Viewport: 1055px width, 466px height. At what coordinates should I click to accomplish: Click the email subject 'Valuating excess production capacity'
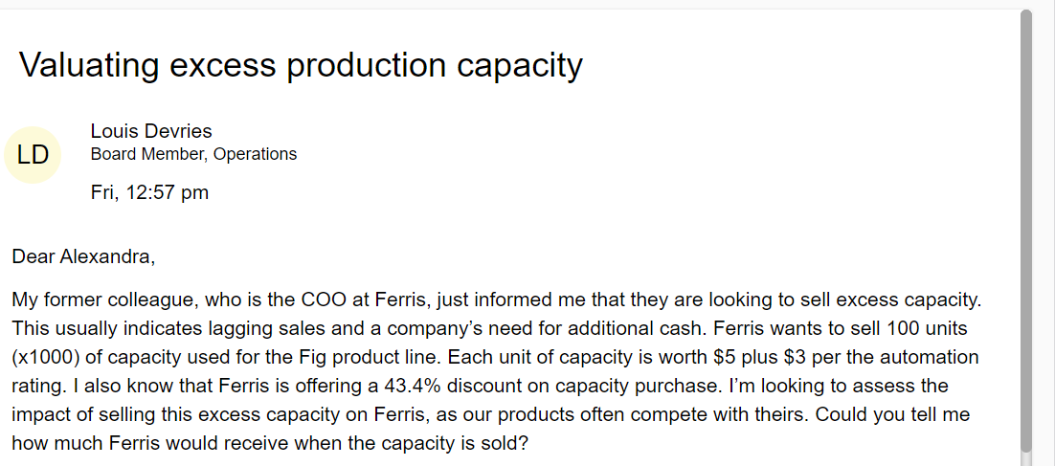[301, 65]
